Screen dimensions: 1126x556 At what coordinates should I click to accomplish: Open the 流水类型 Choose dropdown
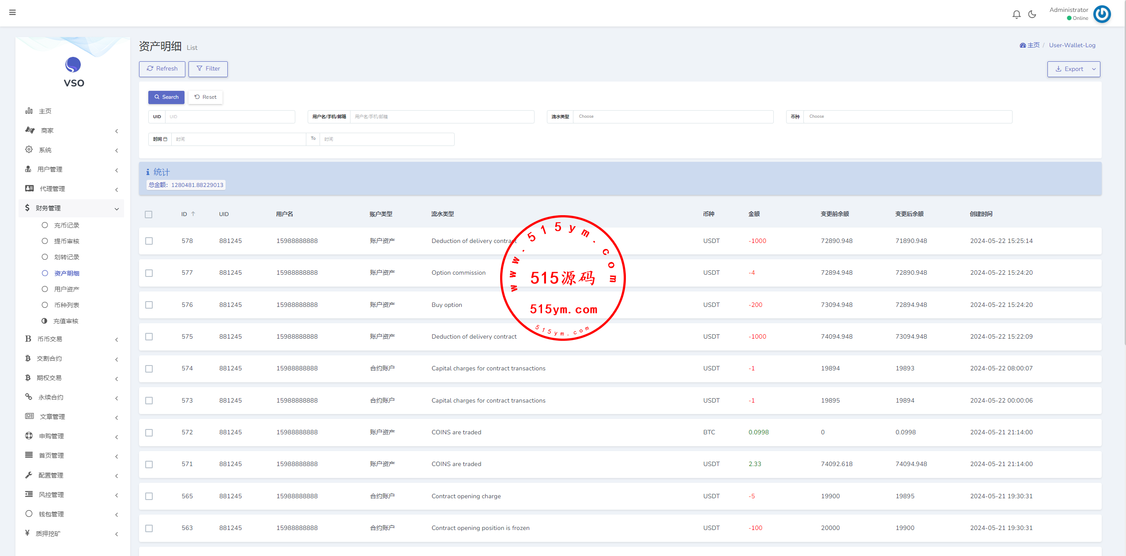[673, 116]
